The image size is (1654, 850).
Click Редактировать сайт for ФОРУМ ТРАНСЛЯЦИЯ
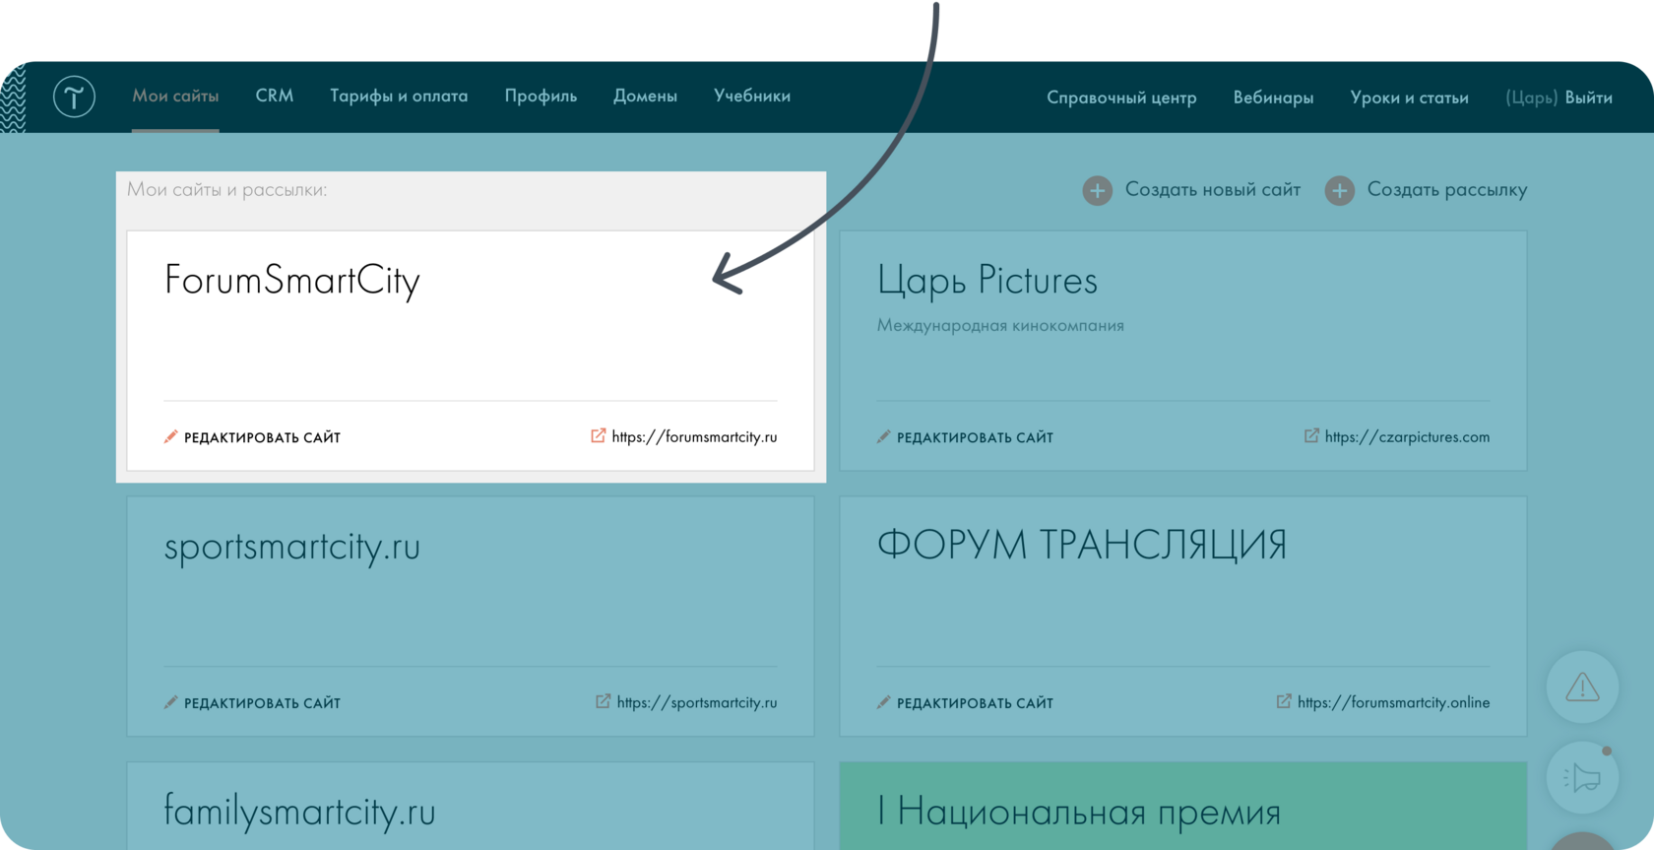pos(975,703)
